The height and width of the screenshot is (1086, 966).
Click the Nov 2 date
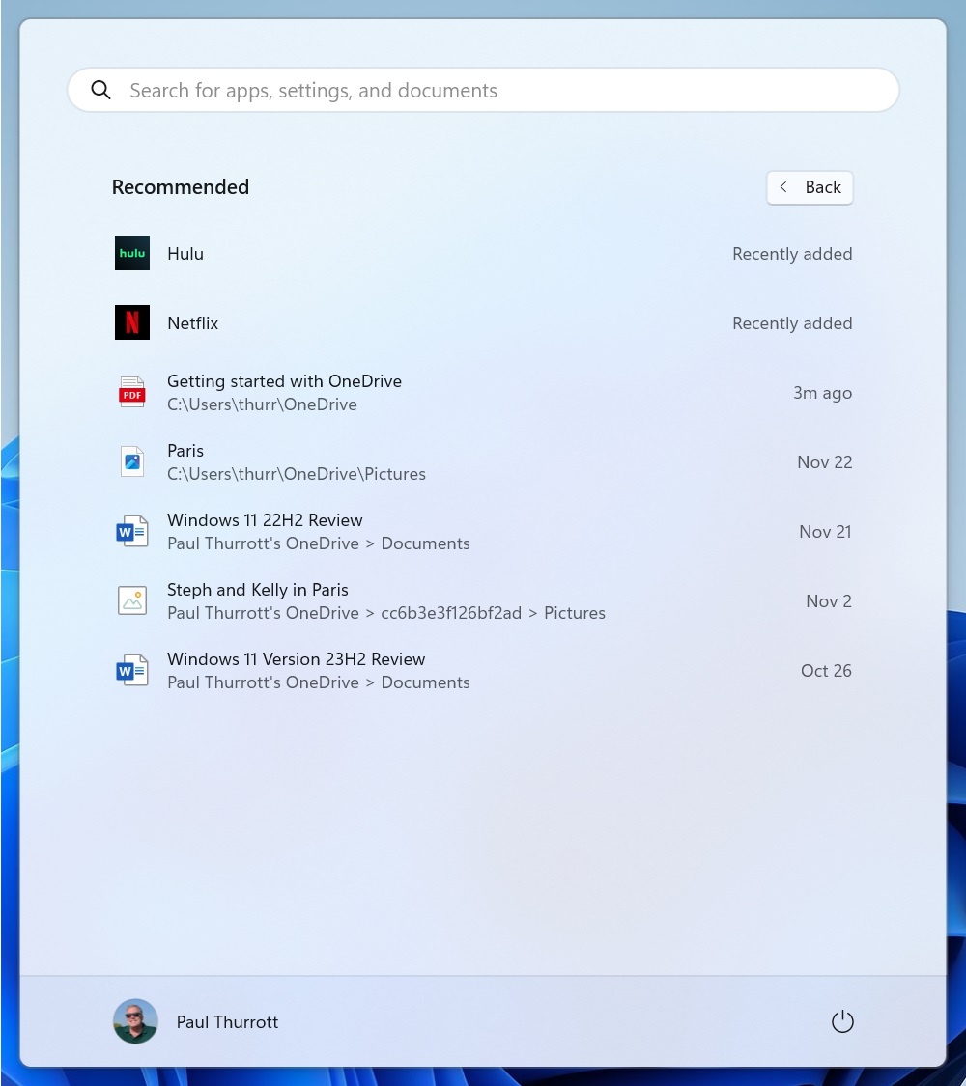(x=829, y=601)
